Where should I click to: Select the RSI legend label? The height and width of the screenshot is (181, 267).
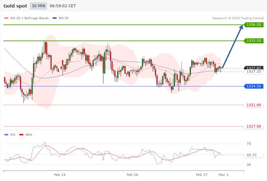[x=13, y=135]
